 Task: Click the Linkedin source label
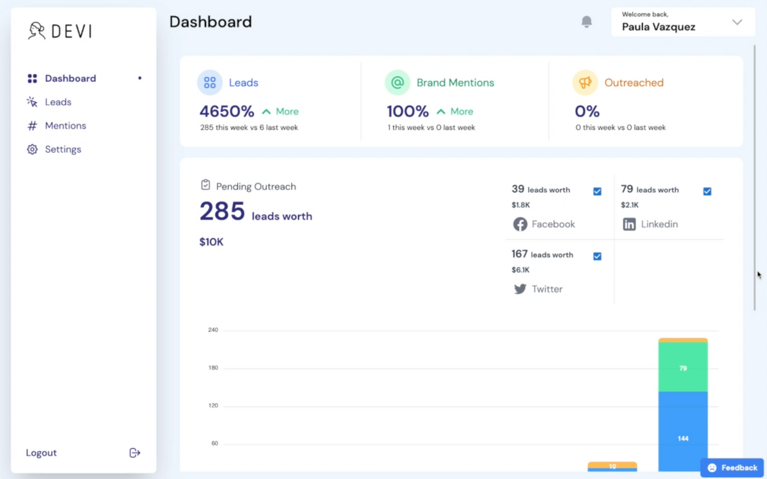(660, 224)
